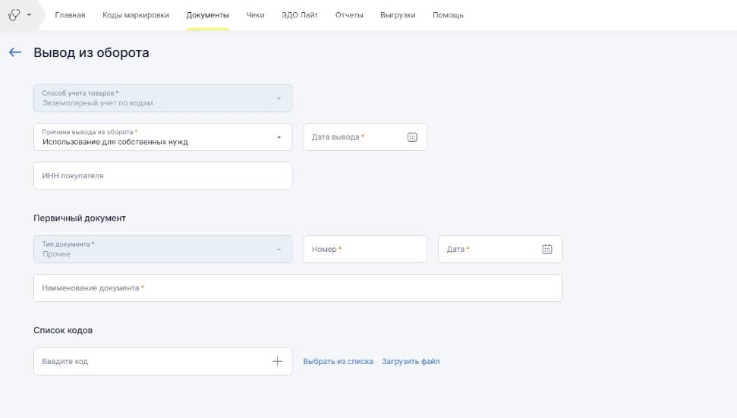Click the Список кодов section heading
The image size is (737, 418).
pyautogui.click(x=63, y=330)
